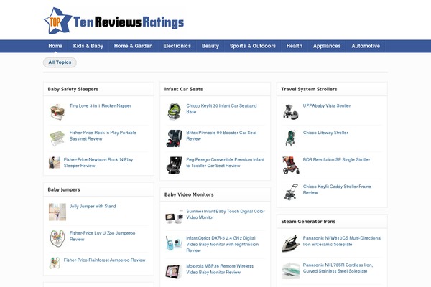Open Fisher-Price Rock 'n Play Portable Bassinet Review

[103, 136]
